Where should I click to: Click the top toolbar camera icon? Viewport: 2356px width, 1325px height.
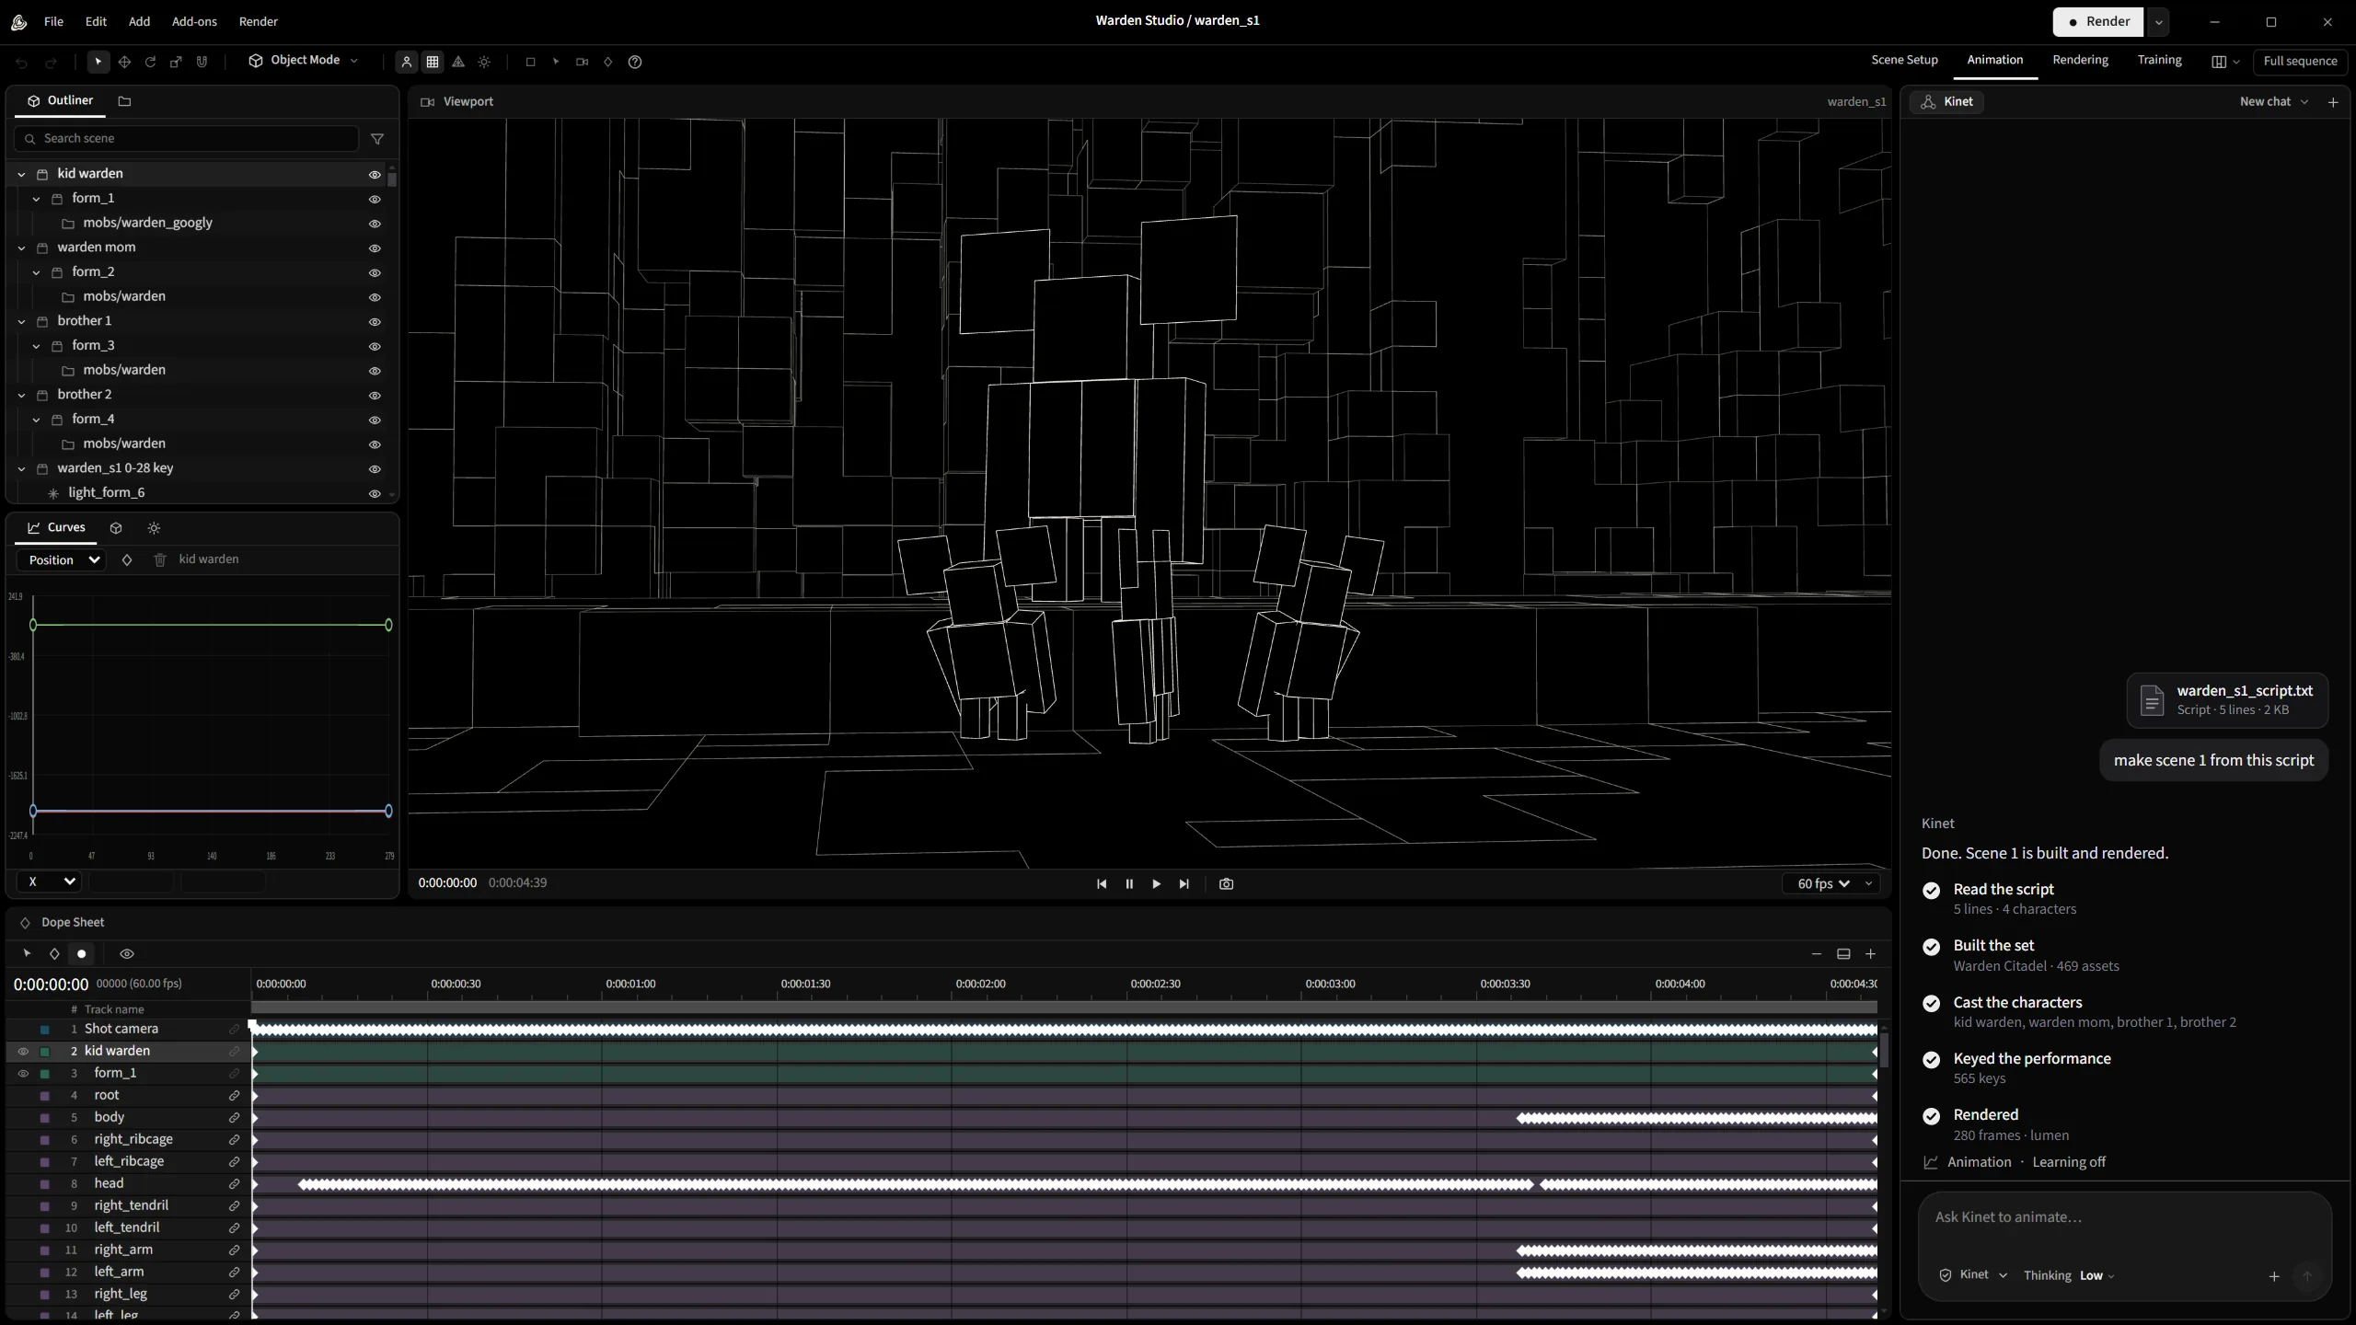tap(582, 62)
